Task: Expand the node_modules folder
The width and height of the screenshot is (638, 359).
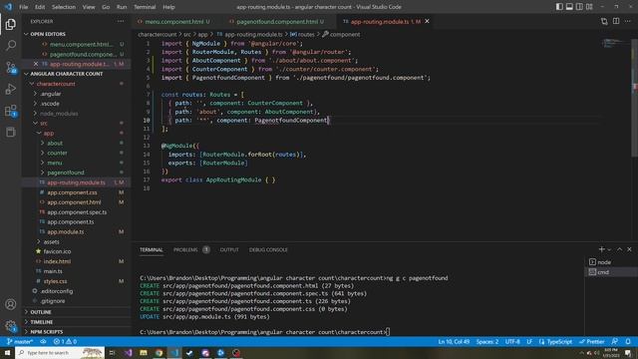Action: [59, 113]
